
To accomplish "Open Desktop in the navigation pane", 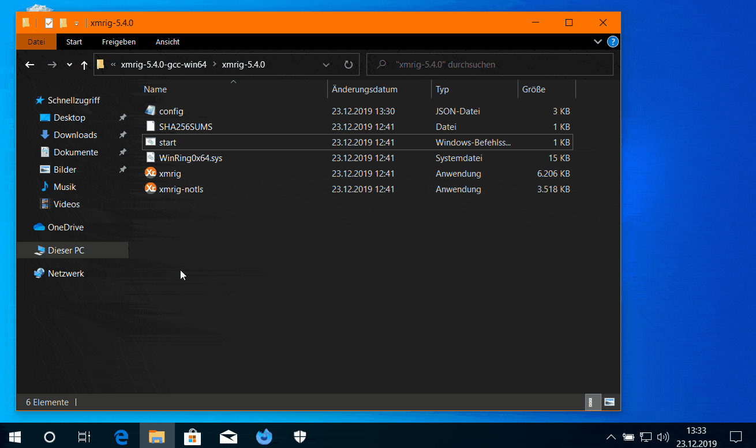I will 69,117.
